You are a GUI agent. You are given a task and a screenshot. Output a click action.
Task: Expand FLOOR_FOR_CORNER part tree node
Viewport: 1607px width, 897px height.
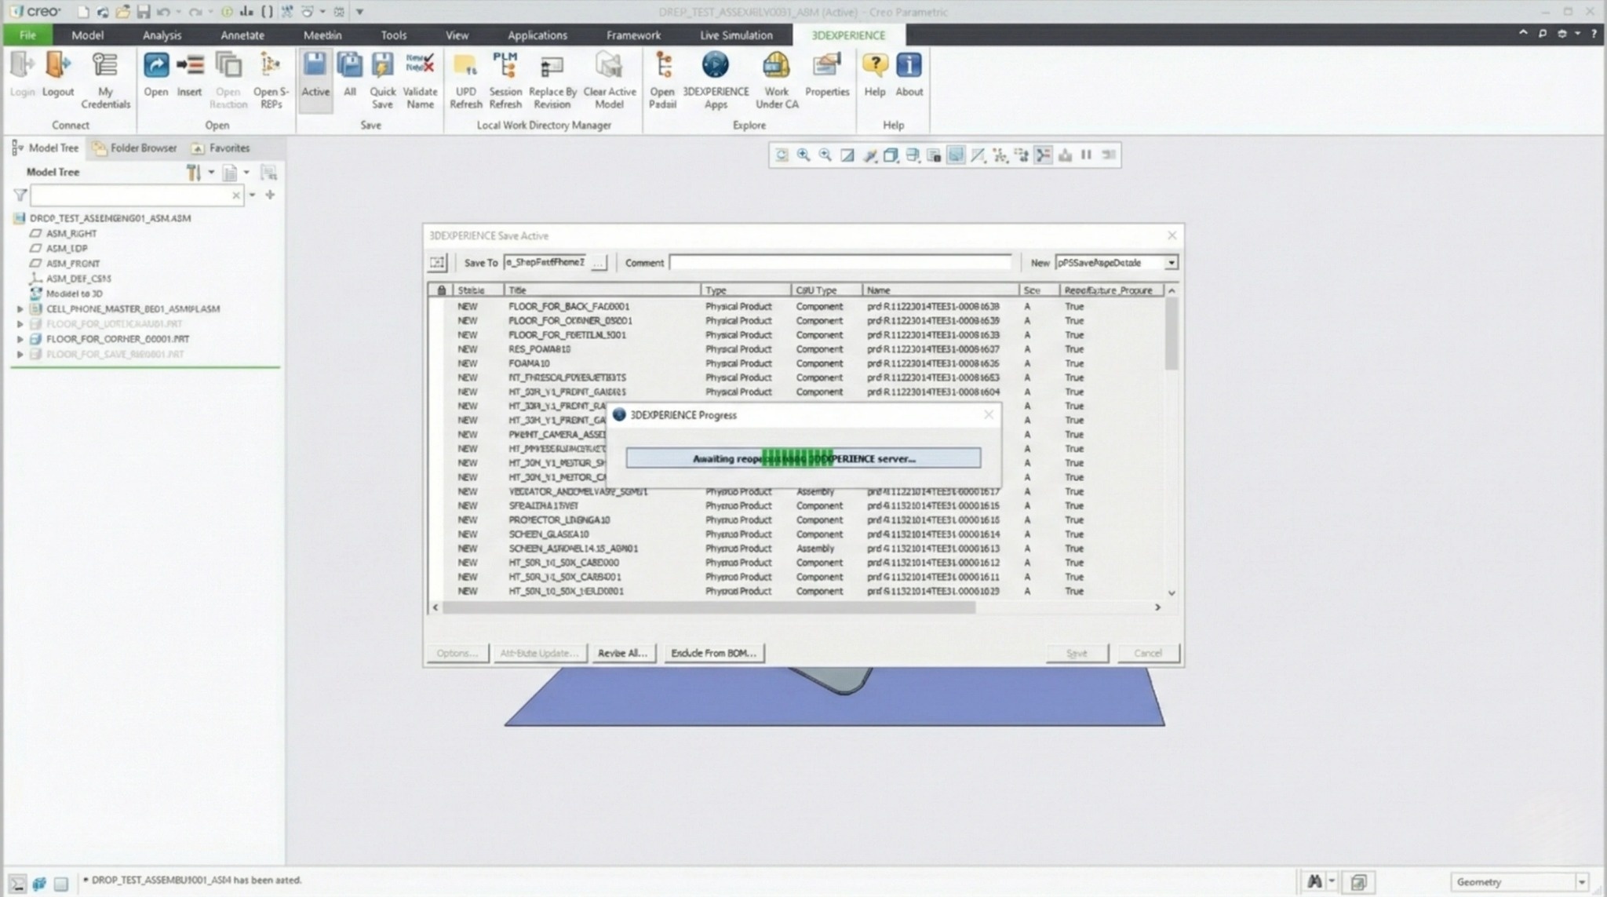[x=20, y=339]
